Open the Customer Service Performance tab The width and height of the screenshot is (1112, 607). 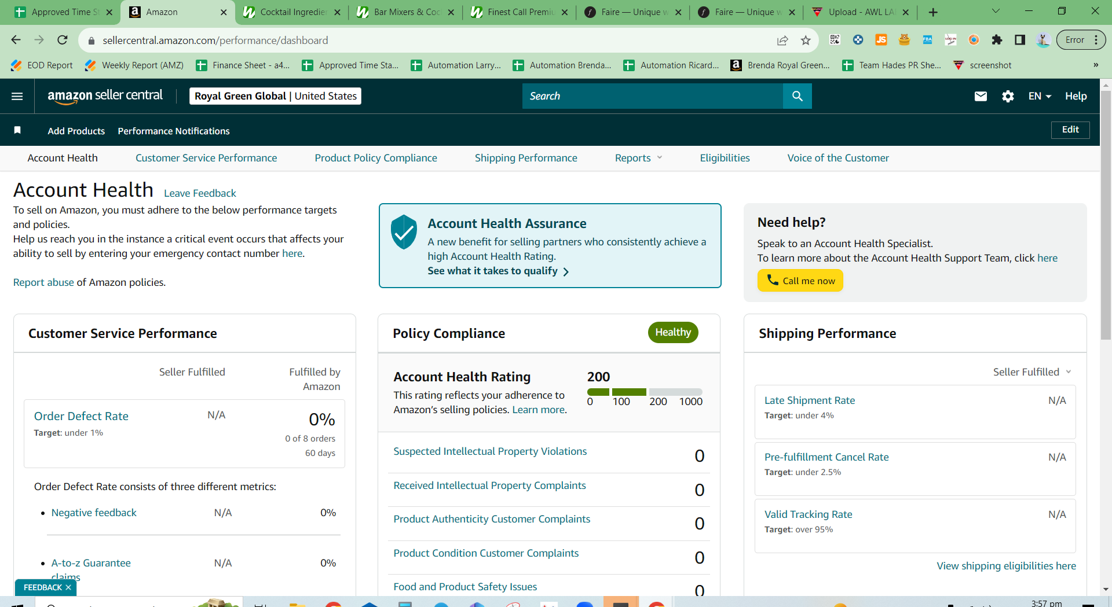[x=206, y=158]
